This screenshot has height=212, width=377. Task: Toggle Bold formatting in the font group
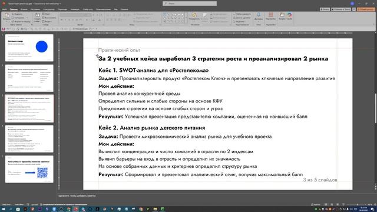click(x=61, y=19)
